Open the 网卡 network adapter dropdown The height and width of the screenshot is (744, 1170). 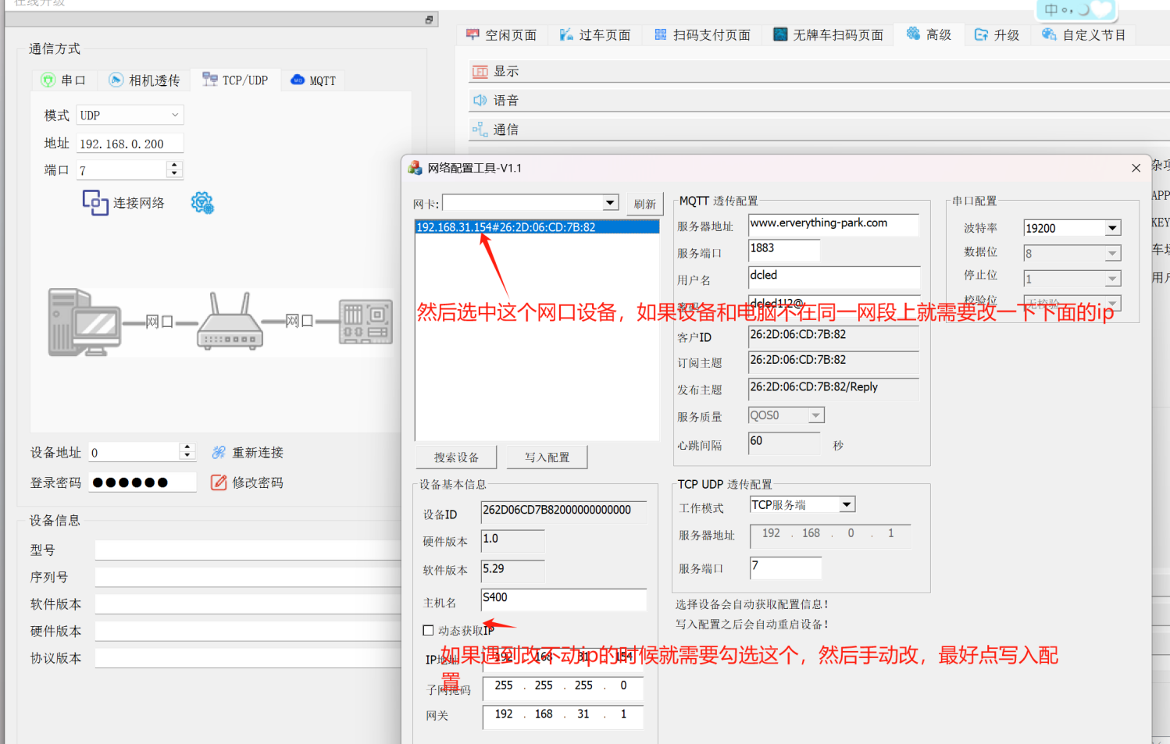click(x=610, y=203)
